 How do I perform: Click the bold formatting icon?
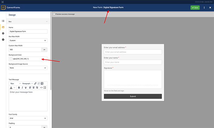[19, 87]
